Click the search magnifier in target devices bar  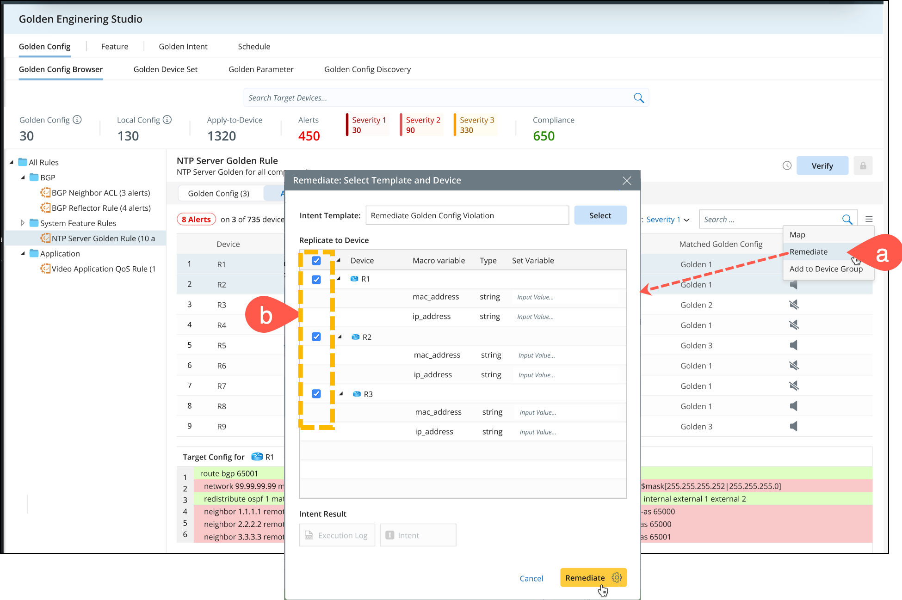click(x=638, y=98)
